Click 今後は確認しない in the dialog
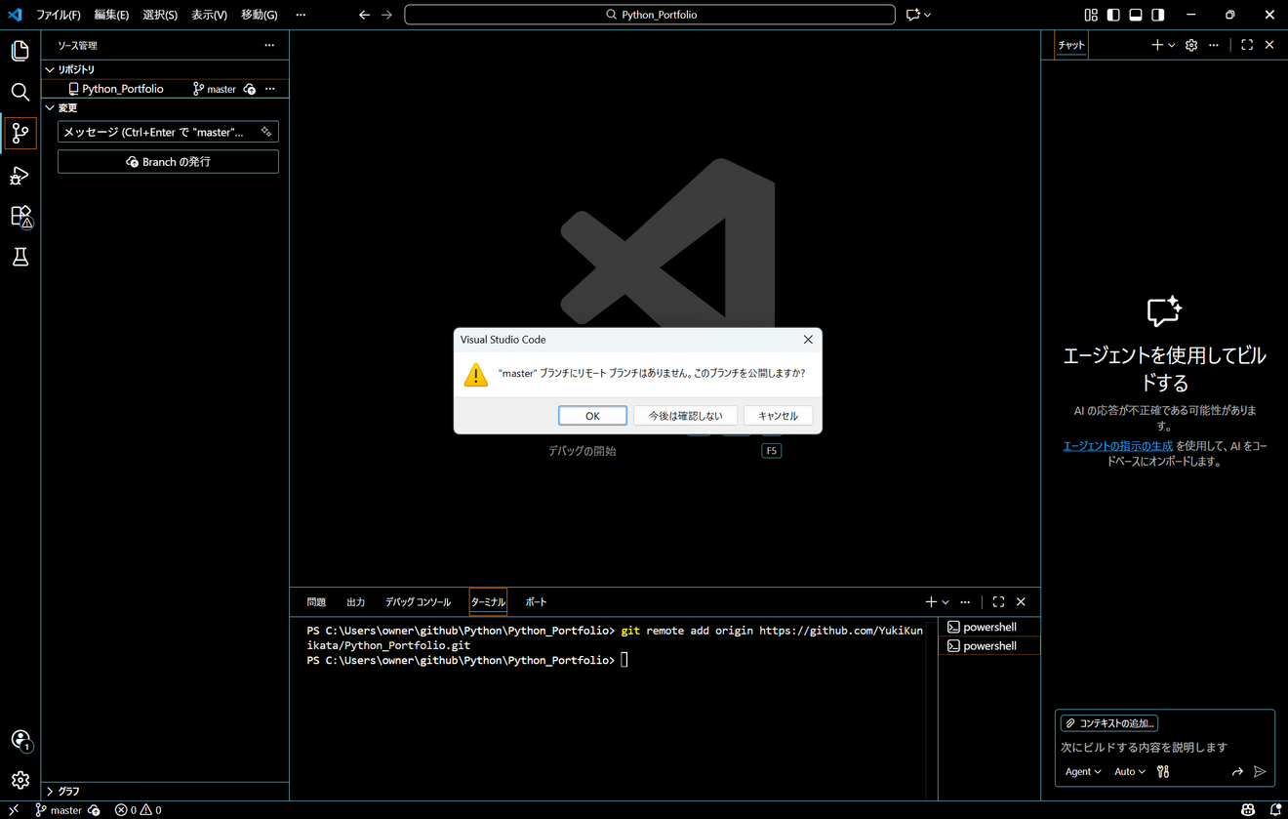This screenshot has height=819, width=1288. tap(686, 415)
